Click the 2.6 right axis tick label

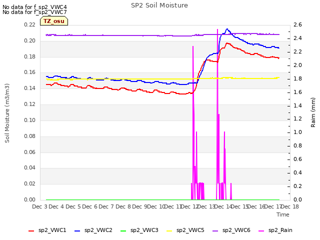point(298,24)
